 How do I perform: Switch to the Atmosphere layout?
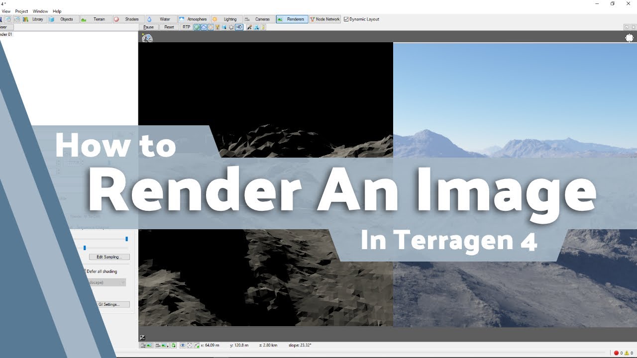click(x=194, y=19)
